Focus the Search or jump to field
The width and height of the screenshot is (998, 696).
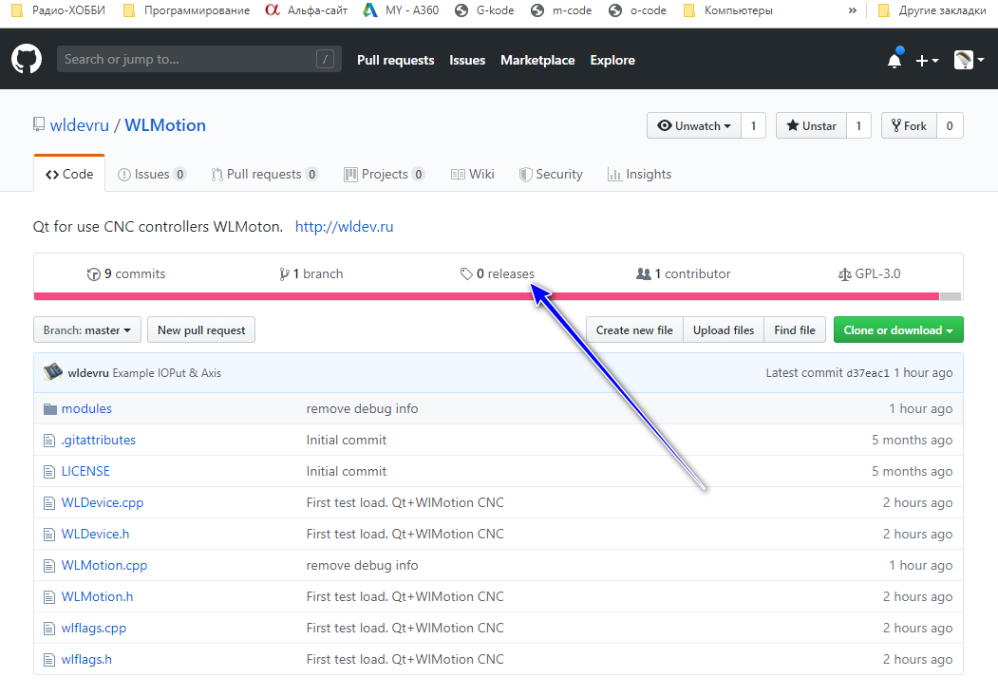pos(199,59)
